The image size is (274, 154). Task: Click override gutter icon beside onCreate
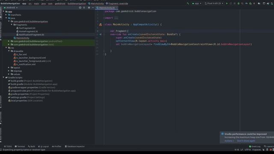[x=101, y=34]
